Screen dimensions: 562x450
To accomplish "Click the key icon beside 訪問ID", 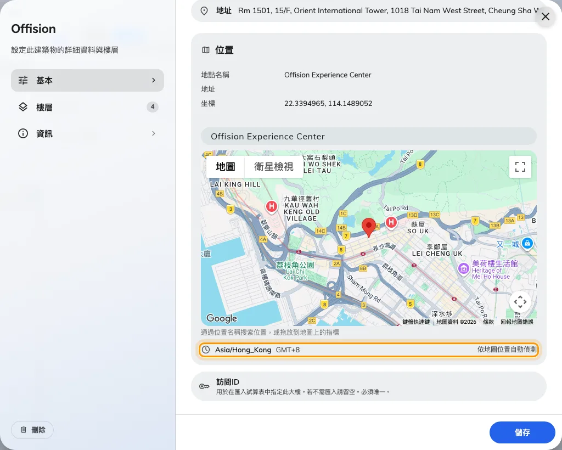I will [x=204, y=386].
